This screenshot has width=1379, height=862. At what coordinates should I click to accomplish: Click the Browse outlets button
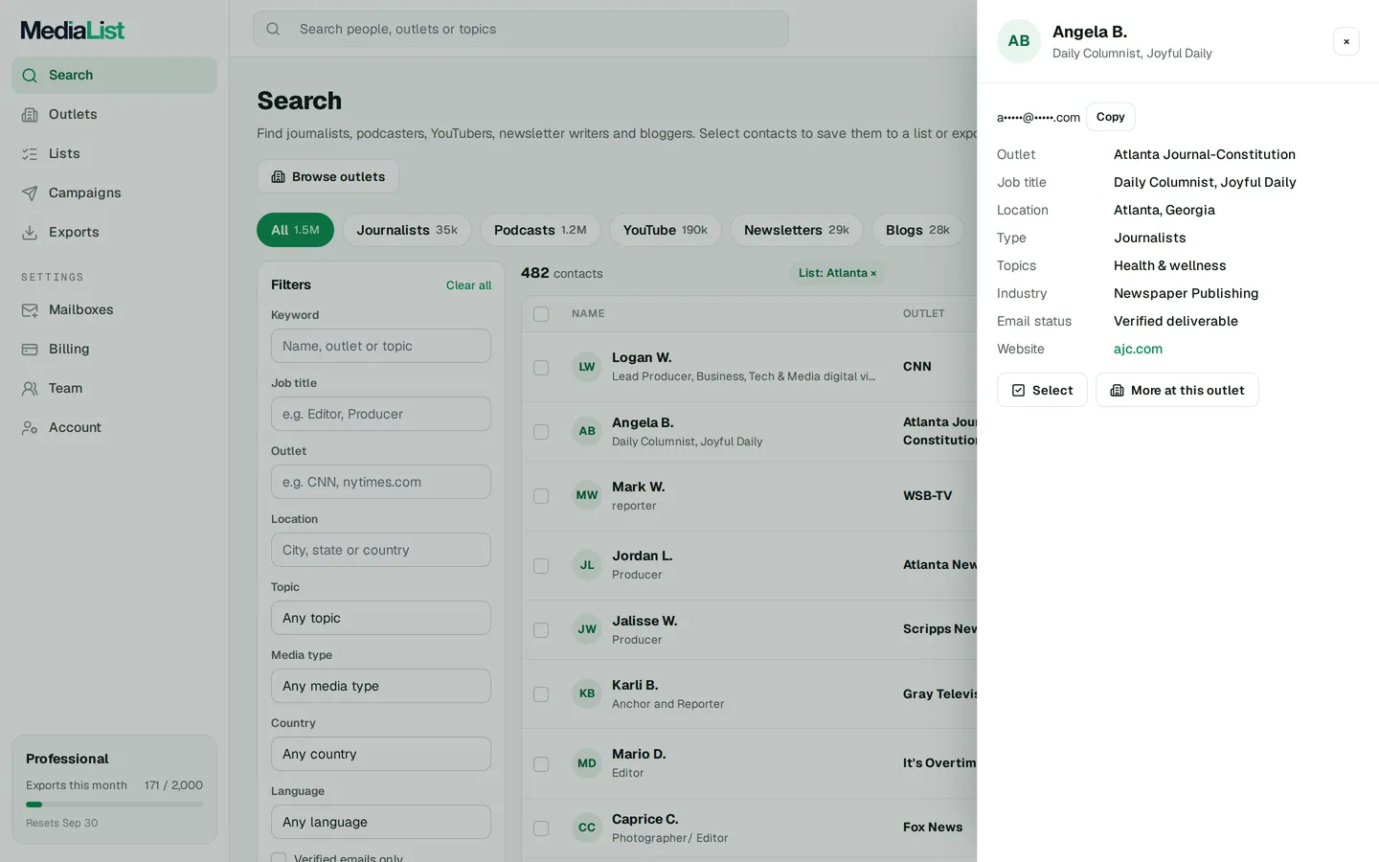click(x=328, y=176)
